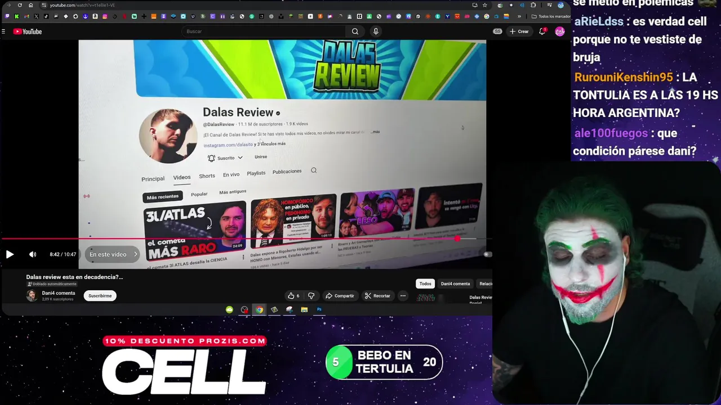Click chat username 'ale100fuegos'

[611, 133]
